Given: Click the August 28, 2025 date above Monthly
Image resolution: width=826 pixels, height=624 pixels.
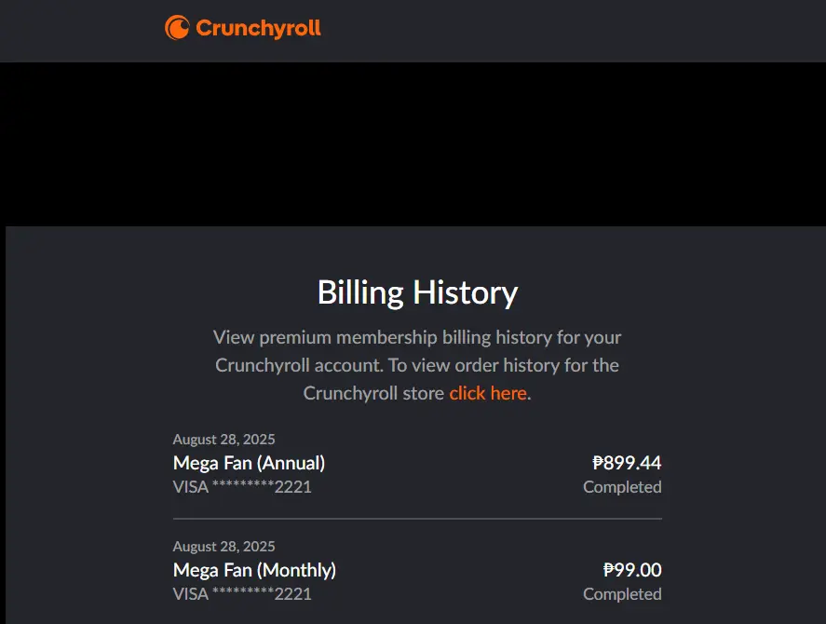Looking at the screenshot, I should coord(223,547).
